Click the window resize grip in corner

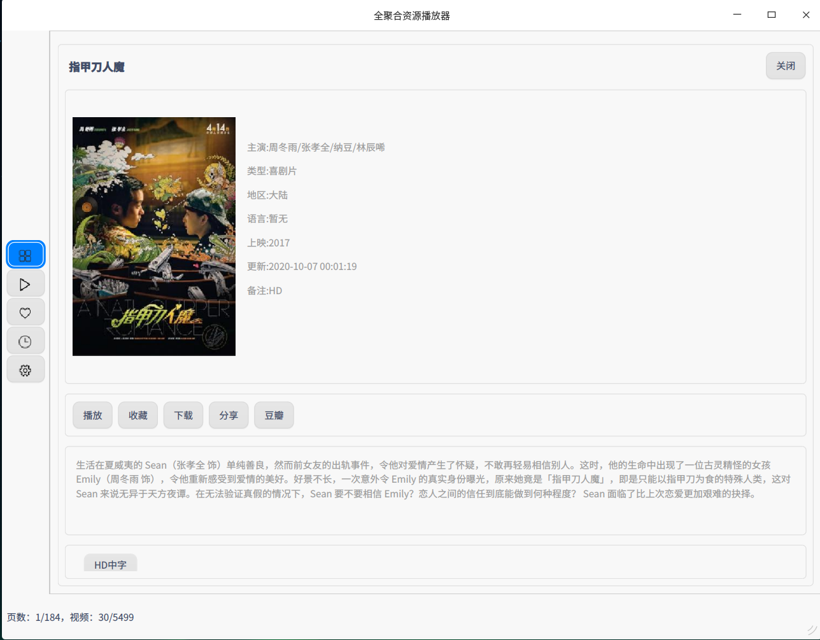(x=812, y=631)
